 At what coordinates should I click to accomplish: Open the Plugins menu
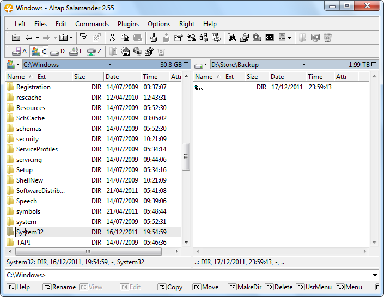tap(128, 24)
